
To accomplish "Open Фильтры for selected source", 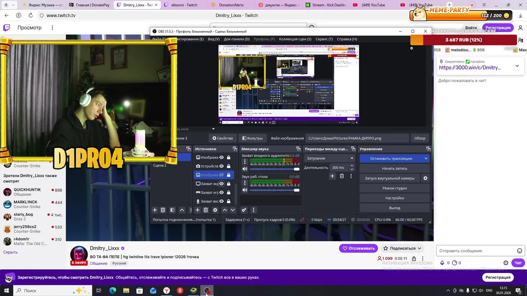I will tap(252, 138).
